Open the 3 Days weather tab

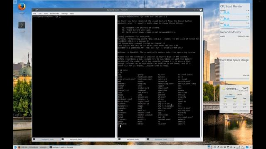click(230, 95)
